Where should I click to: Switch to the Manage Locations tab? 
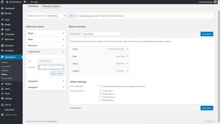[x=51, y=6]
